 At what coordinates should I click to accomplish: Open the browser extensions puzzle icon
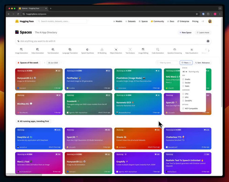208,14
